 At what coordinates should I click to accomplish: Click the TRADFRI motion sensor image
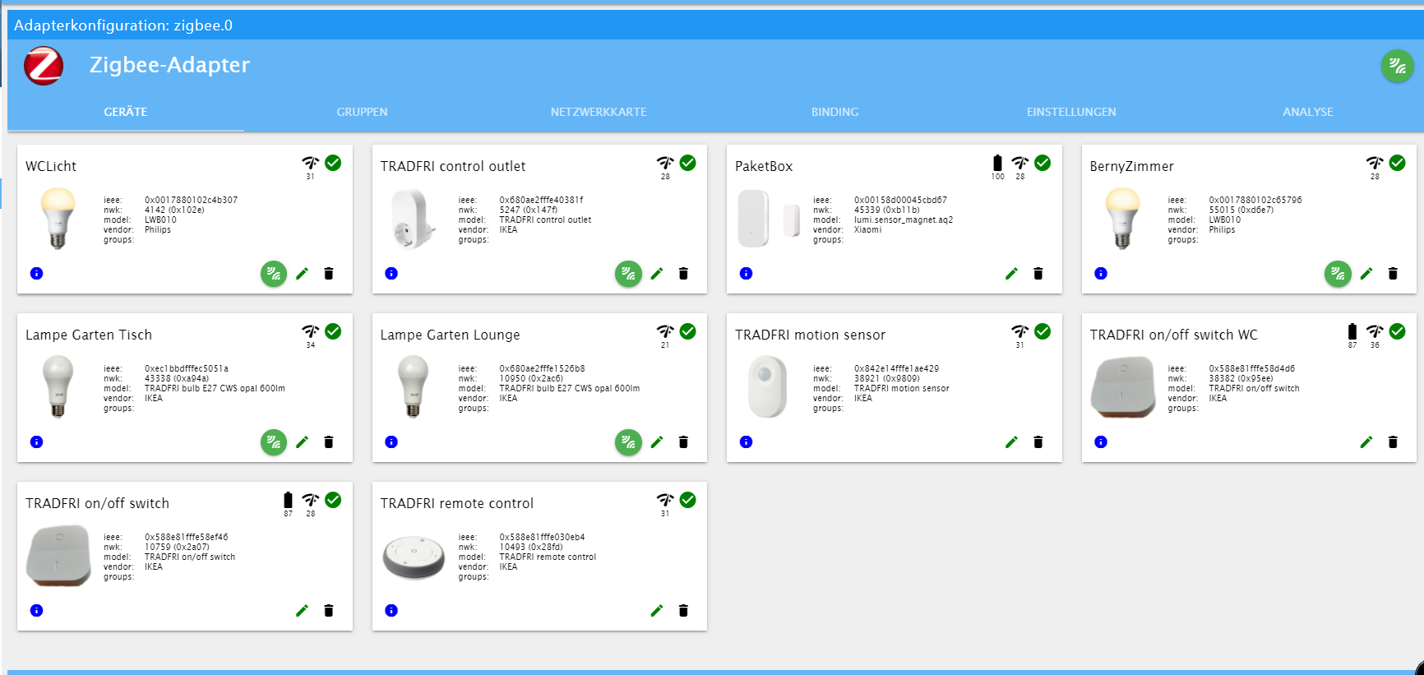768,386
